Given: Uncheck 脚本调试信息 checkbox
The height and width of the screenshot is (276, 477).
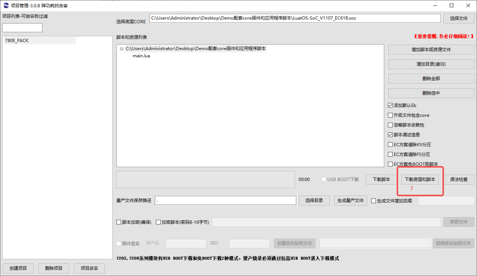Looking at the screenshot, I should point(390,134).
